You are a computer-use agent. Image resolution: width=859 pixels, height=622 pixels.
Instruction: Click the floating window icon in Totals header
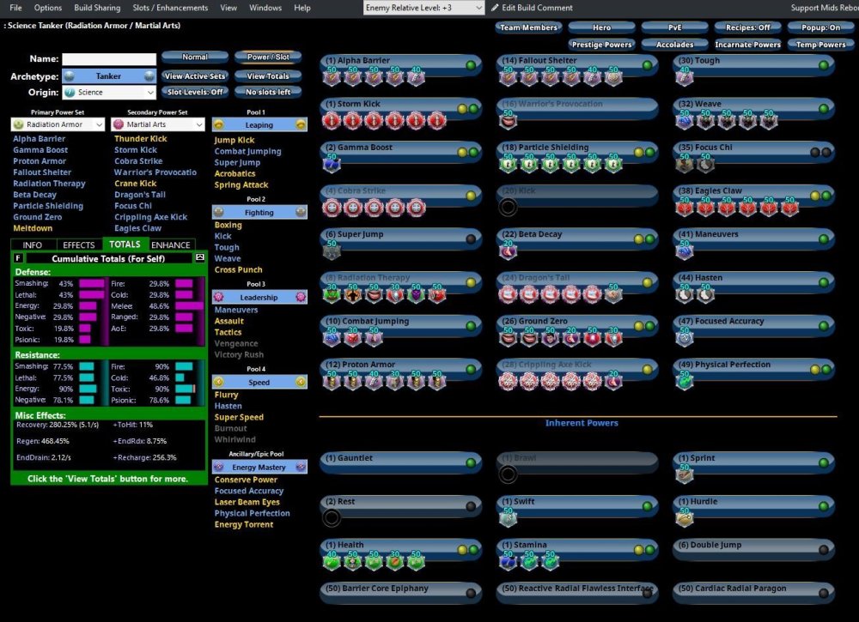coord(200,257)
